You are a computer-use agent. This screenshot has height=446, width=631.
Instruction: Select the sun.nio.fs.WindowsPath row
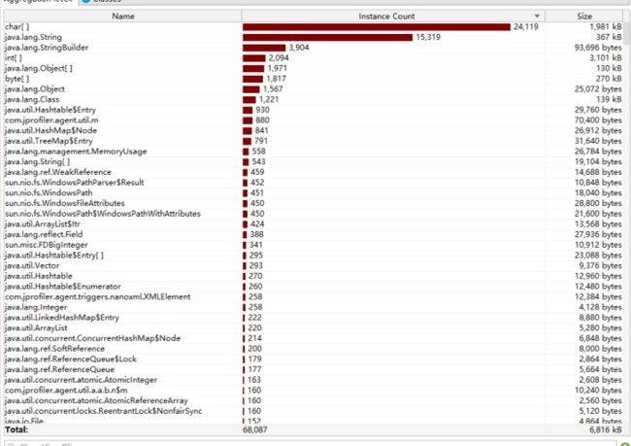coord(314,193)
